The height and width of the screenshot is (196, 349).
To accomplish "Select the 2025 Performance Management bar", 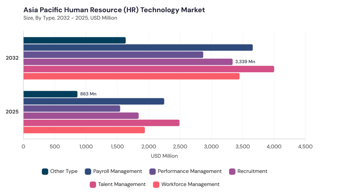I will click(72, 108).
